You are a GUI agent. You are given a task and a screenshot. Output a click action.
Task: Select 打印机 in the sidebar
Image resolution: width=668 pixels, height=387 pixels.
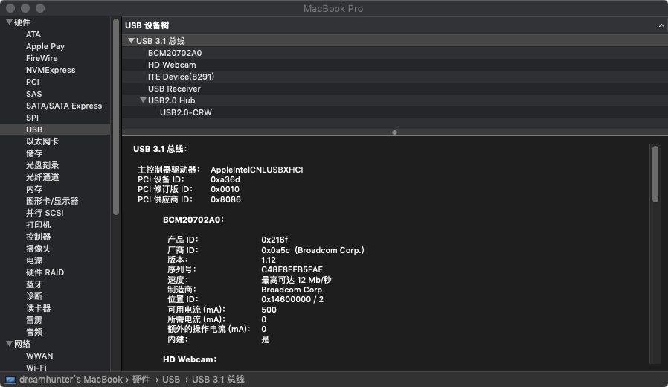point(38,225)
